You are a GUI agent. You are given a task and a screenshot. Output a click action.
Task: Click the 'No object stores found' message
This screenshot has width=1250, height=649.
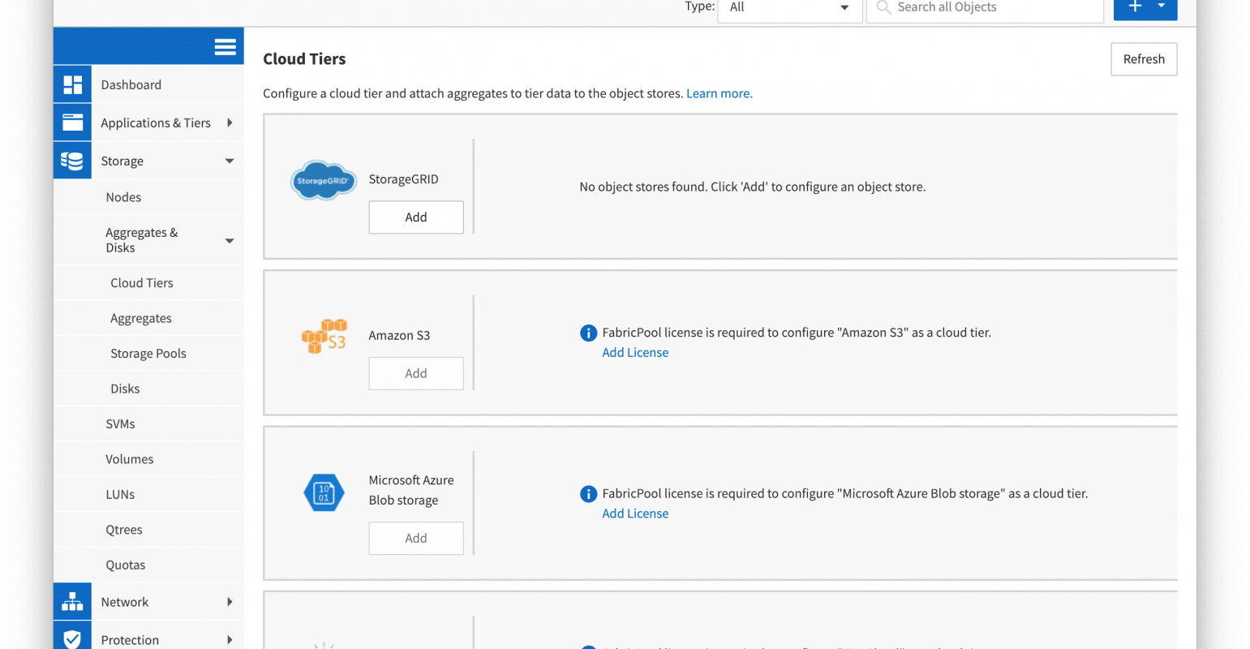[753, 187]
